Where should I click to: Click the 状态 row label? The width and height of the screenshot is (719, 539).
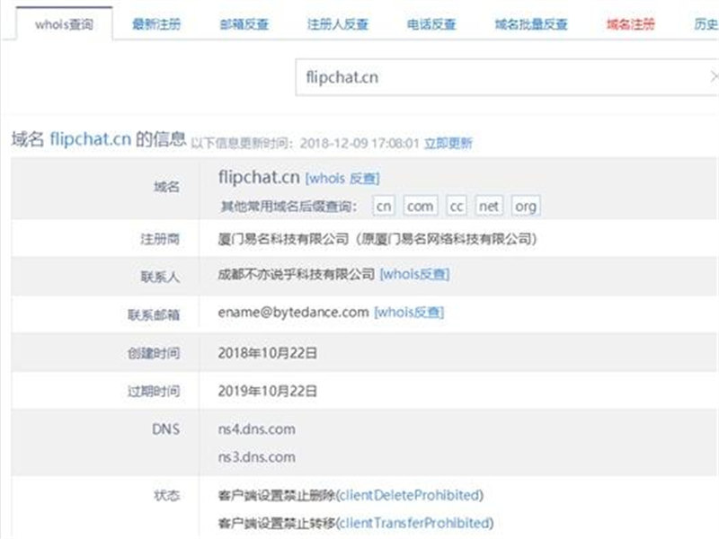(166, 495)
